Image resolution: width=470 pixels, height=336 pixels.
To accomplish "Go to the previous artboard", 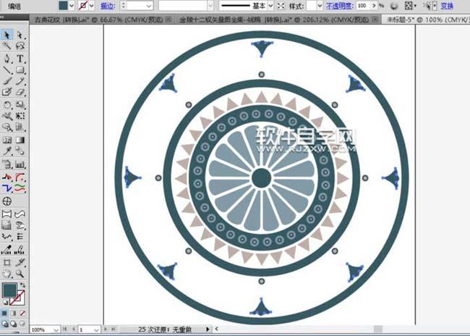I will click(x=73, y=329).
